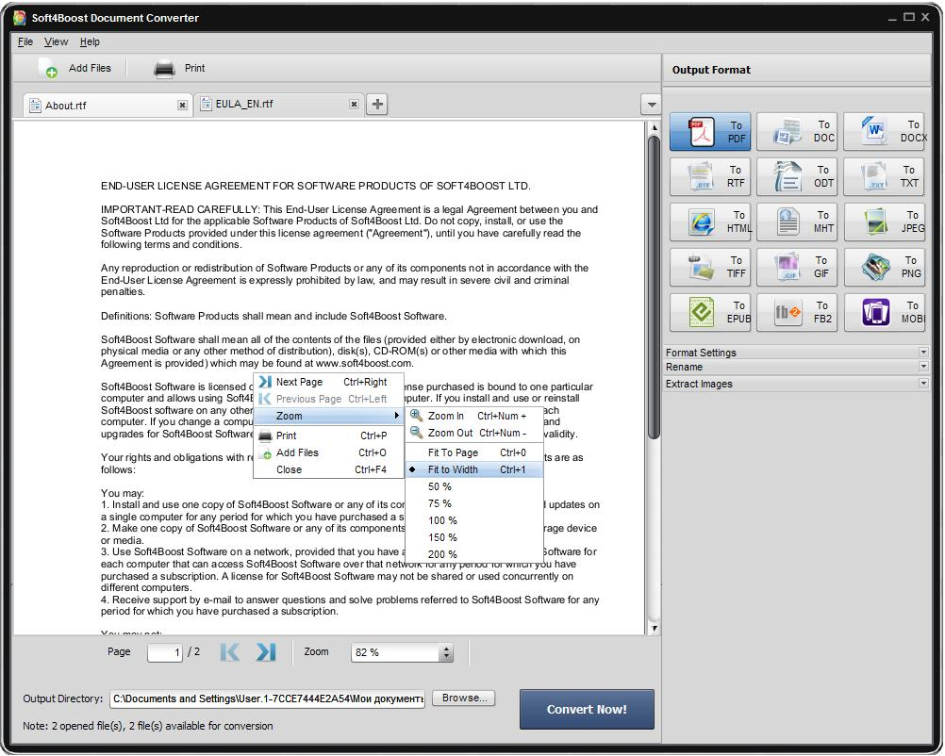
Task: Click the document vertical scrollbar thumb
Action: tap(654, 288)
